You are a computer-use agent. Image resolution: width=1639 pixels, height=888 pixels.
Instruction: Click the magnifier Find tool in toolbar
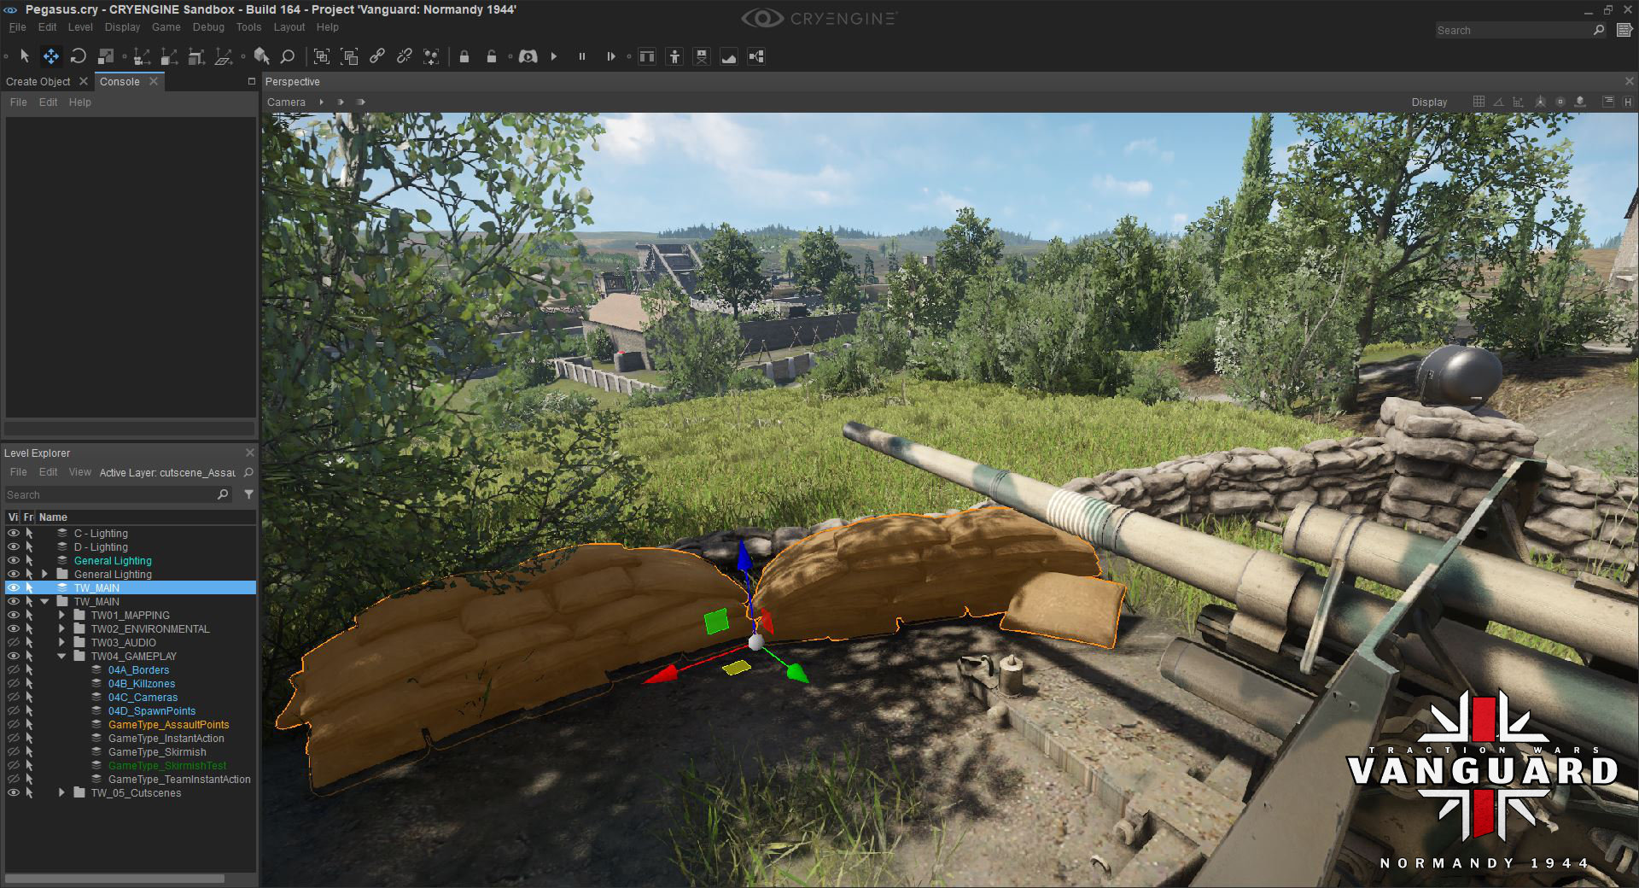click(x=288, y=56)
